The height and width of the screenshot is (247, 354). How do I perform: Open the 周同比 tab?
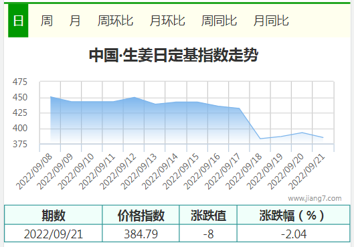tap(219, 21)
